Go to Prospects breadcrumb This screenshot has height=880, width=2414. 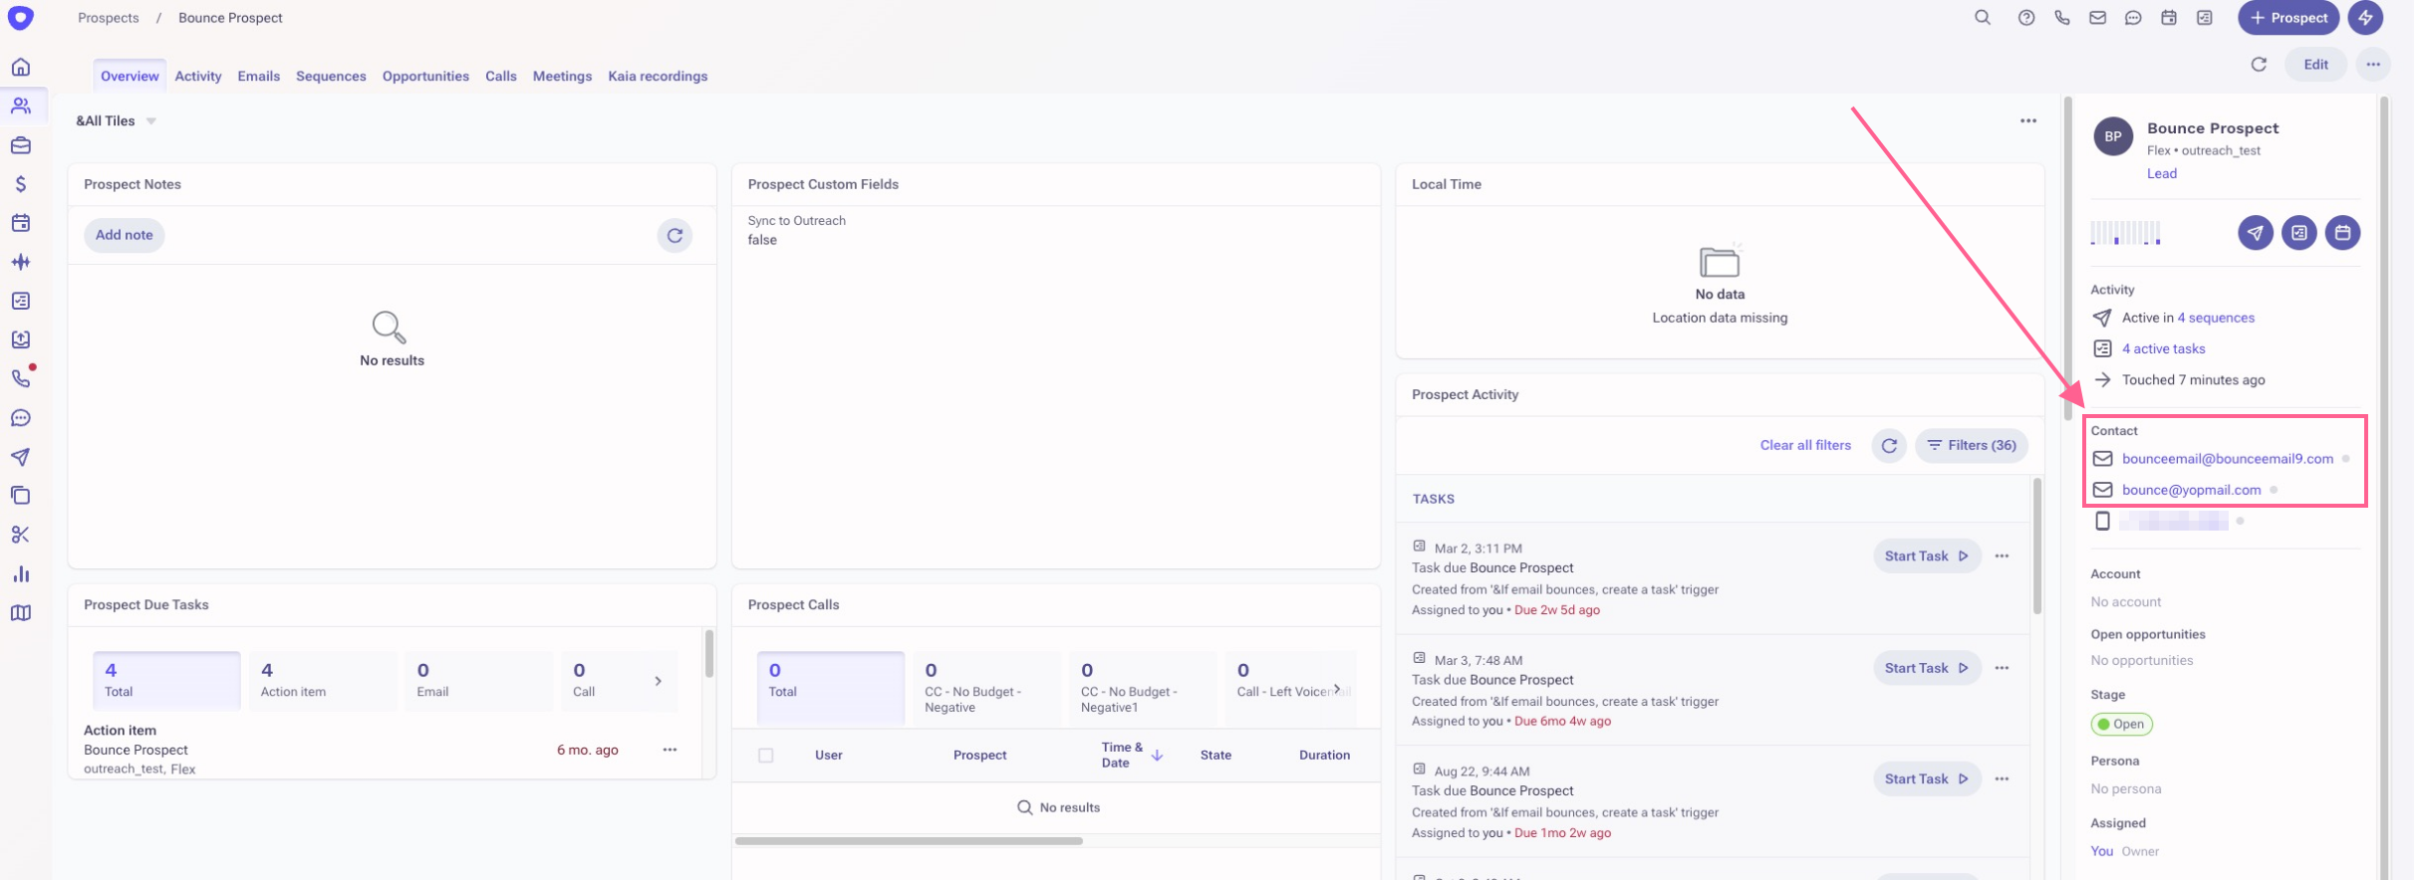[109, 18]
